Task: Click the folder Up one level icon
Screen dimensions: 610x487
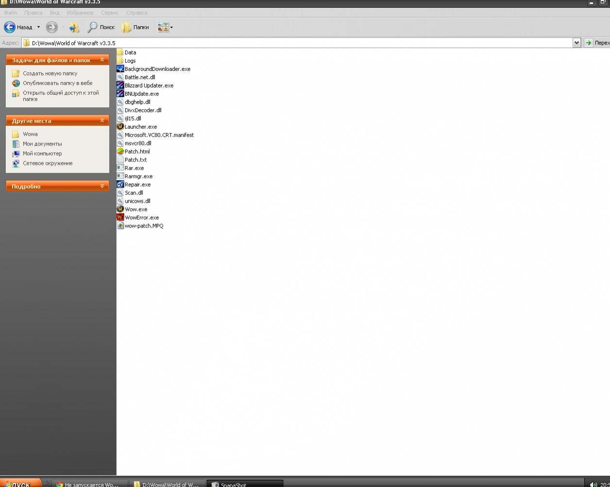Action: pyautogui.click(x=74, y=27)
